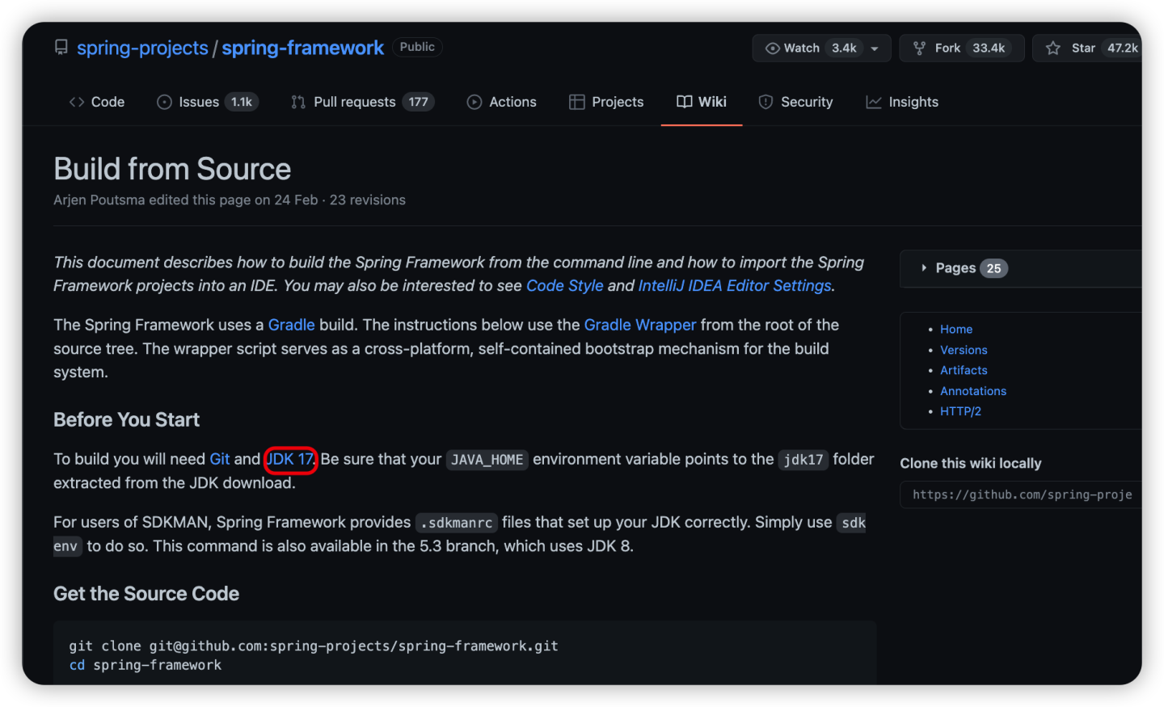1164x707 pixels.
Task: Click the Public repository badge
Action: pyautogui.click(x=417, y=47)
